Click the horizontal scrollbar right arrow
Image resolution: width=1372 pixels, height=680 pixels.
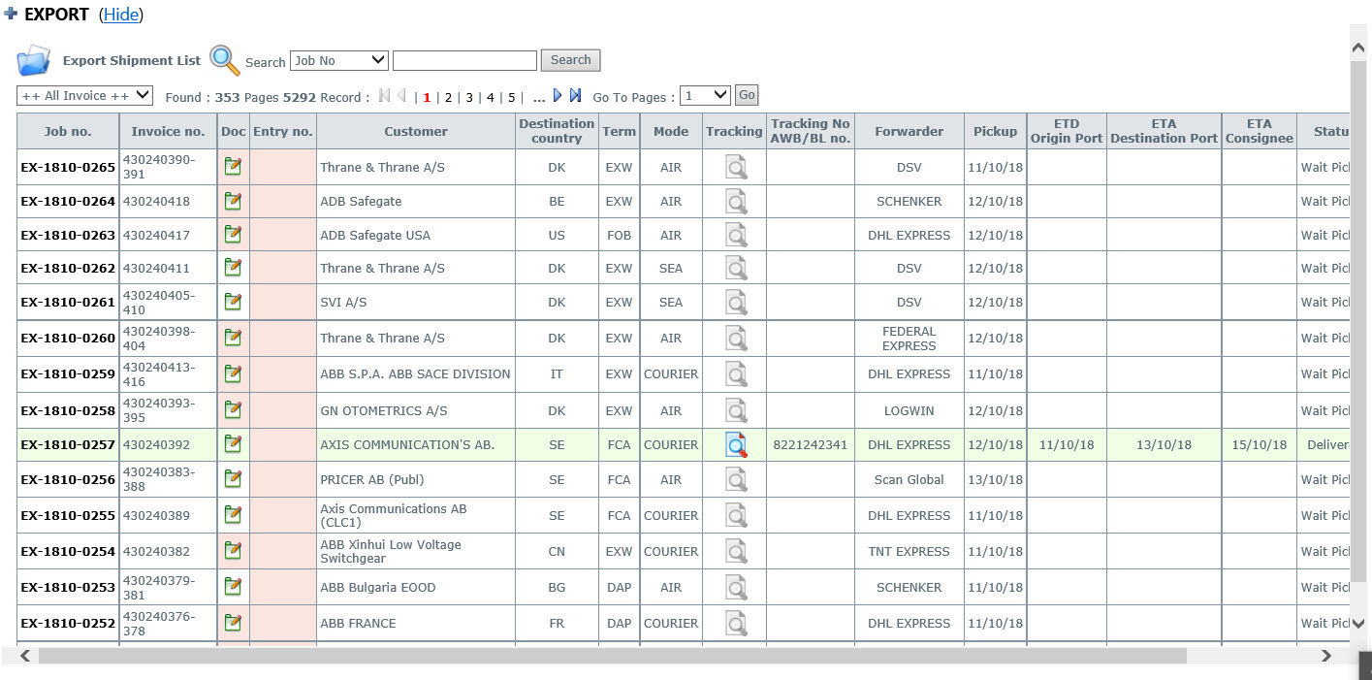click(x=1326, y=656)
